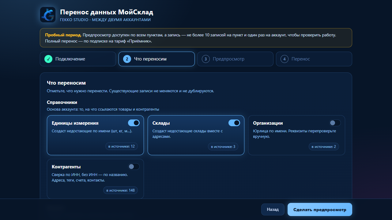Click the Контрагенты card title
The height and width of the screenshot is (220, 392).
pyautogui.click(x=66, y=167)
